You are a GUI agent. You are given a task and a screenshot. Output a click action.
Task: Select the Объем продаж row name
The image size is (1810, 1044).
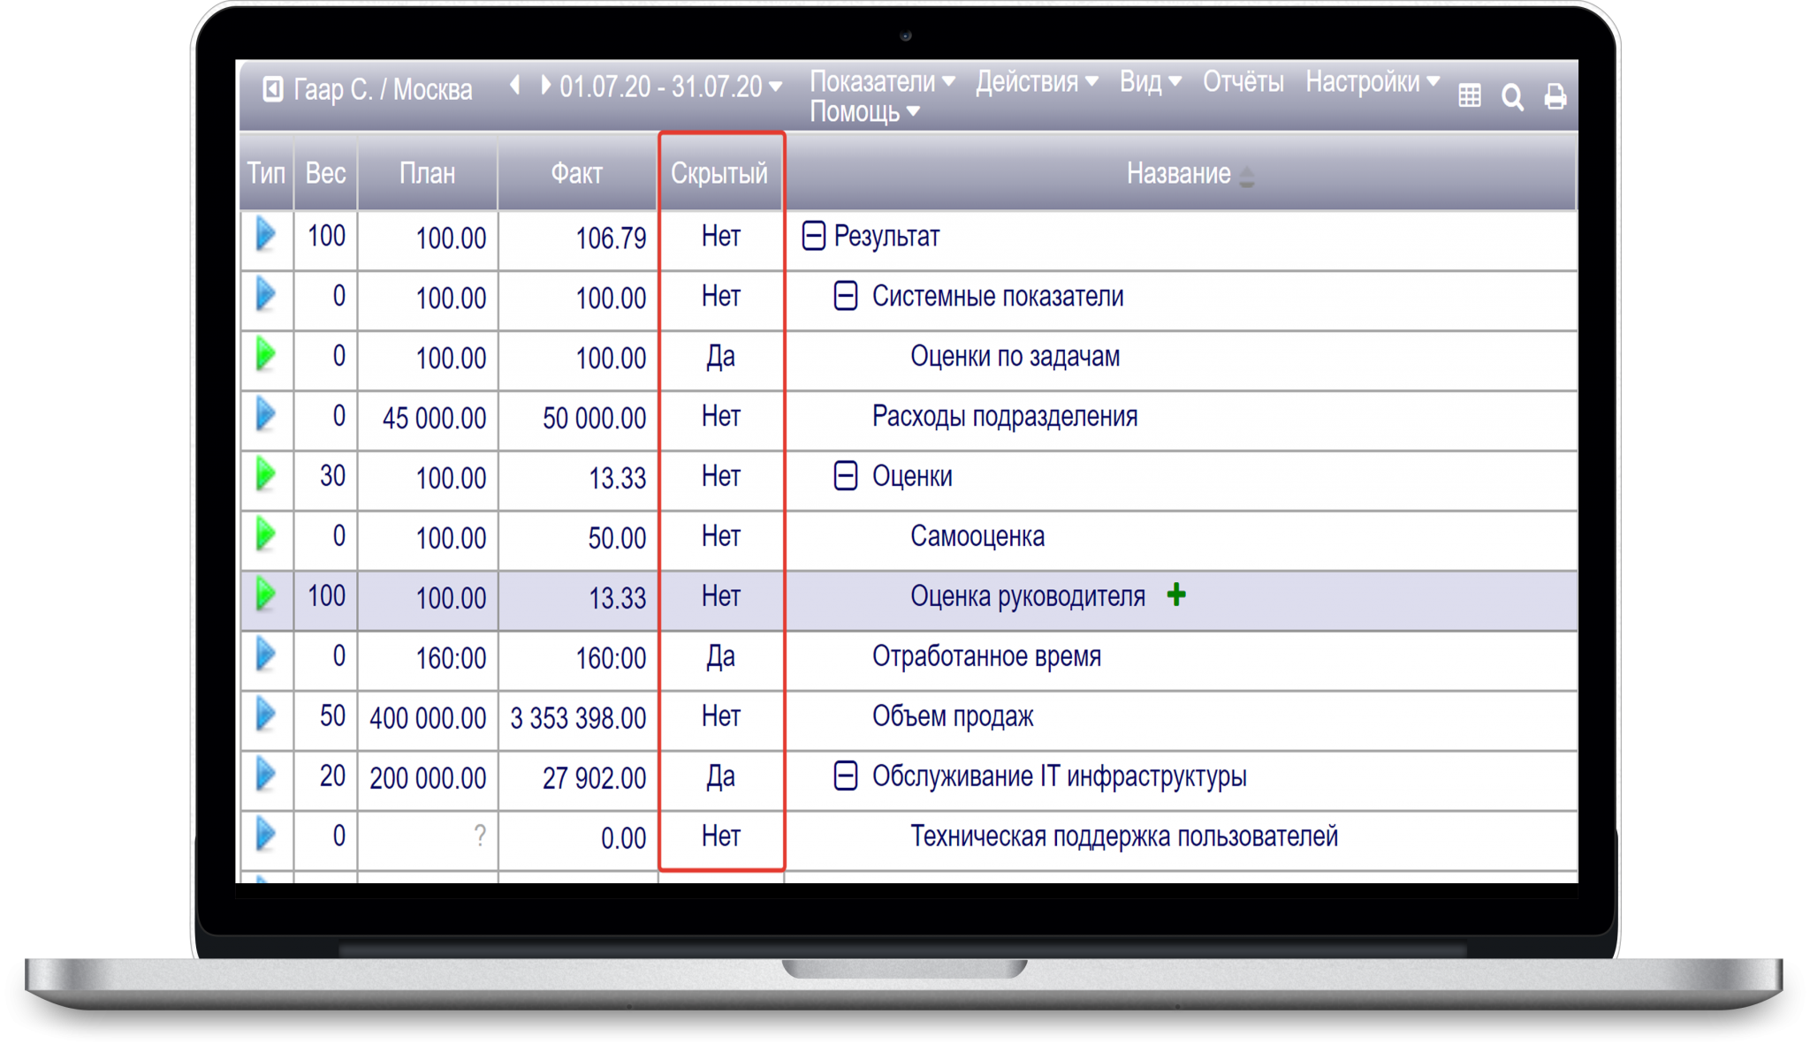[952, 716]
